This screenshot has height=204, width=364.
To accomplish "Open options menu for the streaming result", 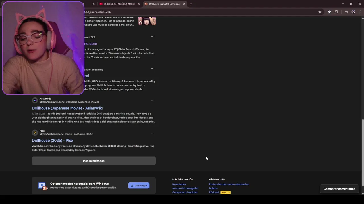I will coord(153,68).
